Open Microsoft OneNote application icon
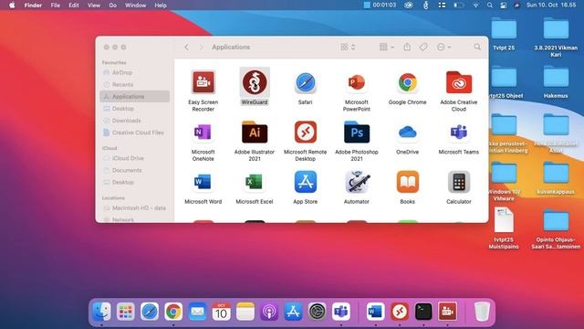This screenshot has width=584, height=329. click(x=203, y=133)
